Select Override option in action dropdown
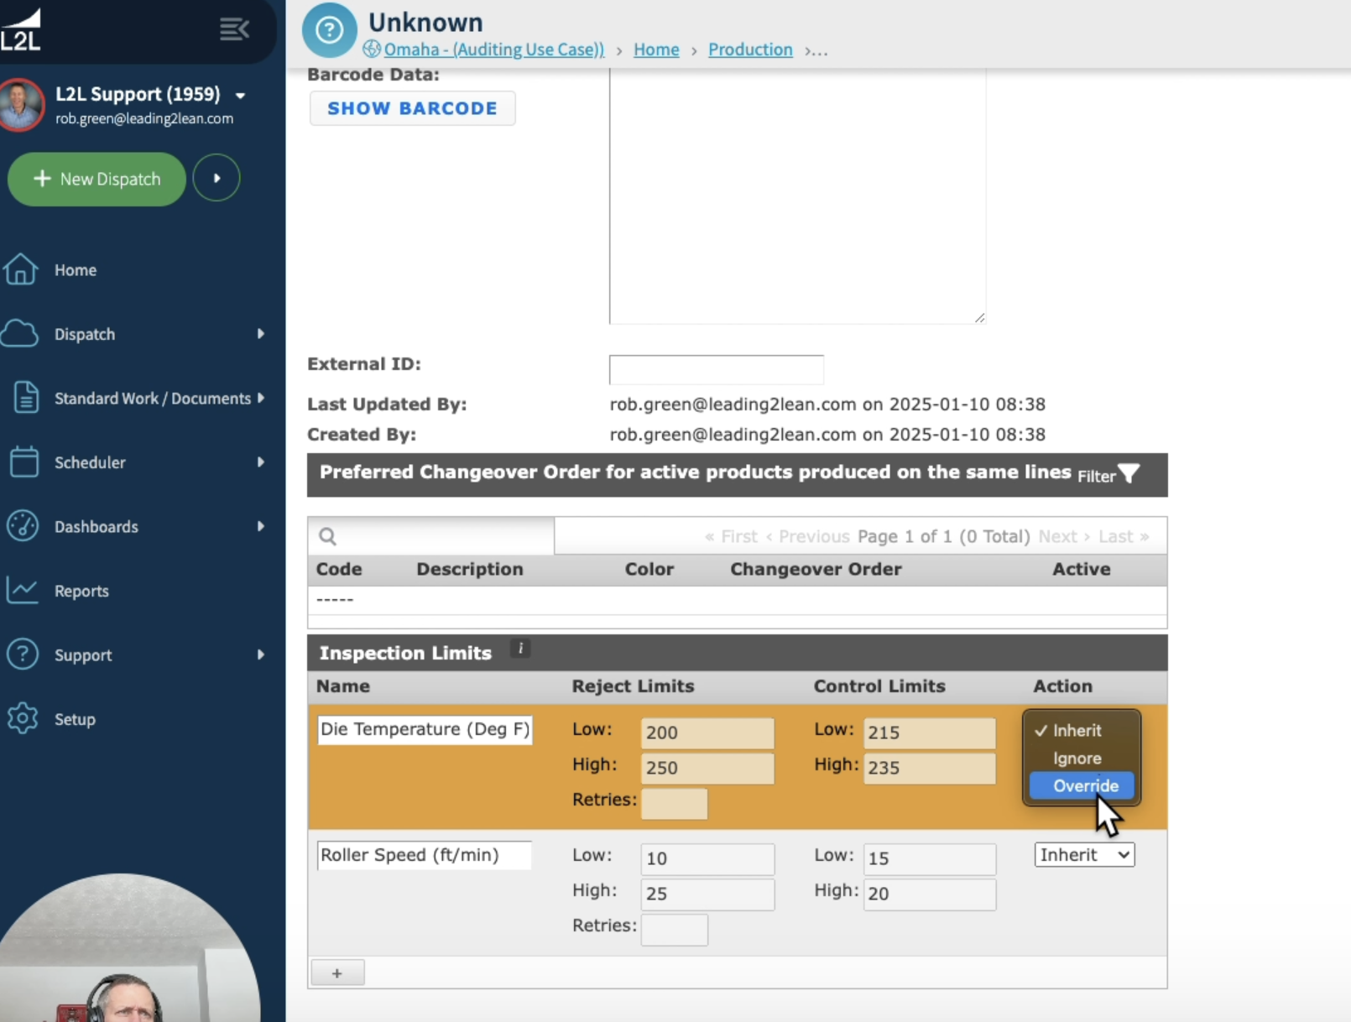This screenshot has height=1022, width=1351. click(x=1082, y=785)
